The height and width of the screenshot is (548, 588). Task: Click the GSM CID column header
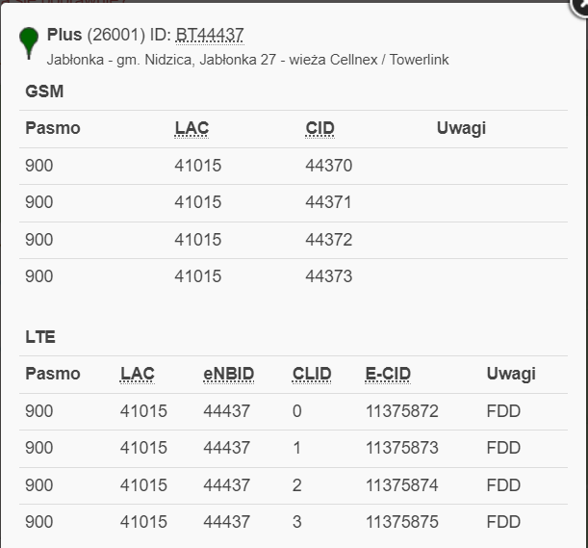[x=320, y=128]
